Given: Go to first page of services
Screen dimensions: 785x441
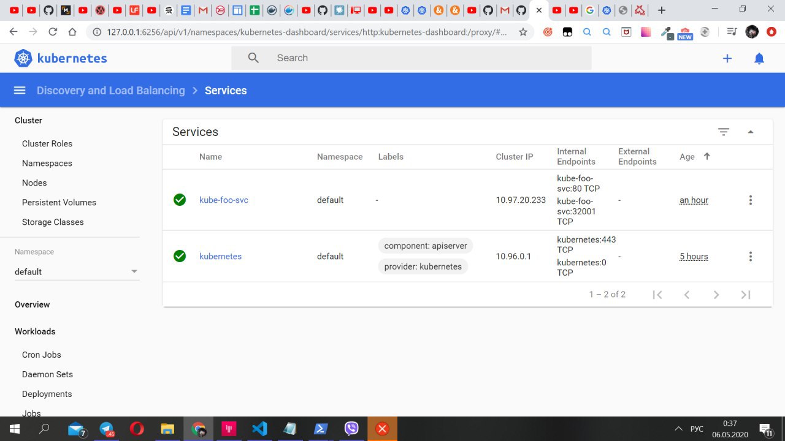Looking at the screenshot, I should (657, 295).
